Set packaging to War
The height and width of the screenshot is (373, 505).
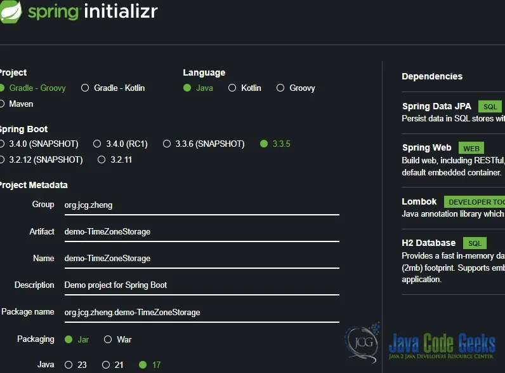pyautogui.click(x=118, y=339)
